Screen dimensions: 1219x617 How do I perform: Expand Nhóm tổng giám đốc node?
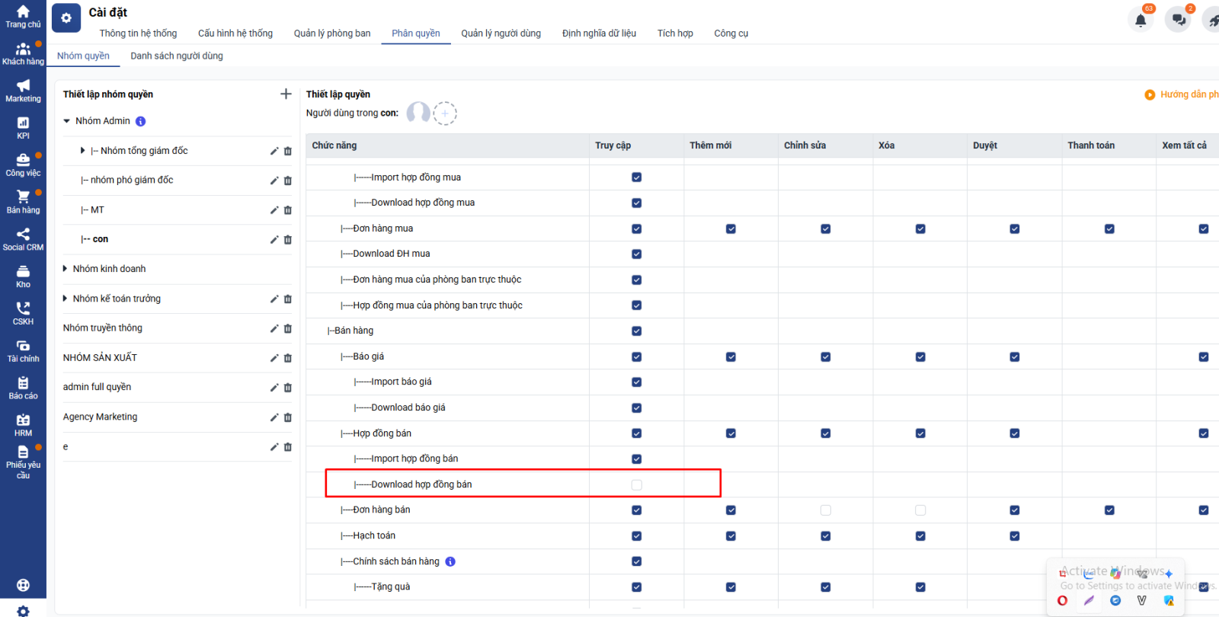(x=82, y=151)
